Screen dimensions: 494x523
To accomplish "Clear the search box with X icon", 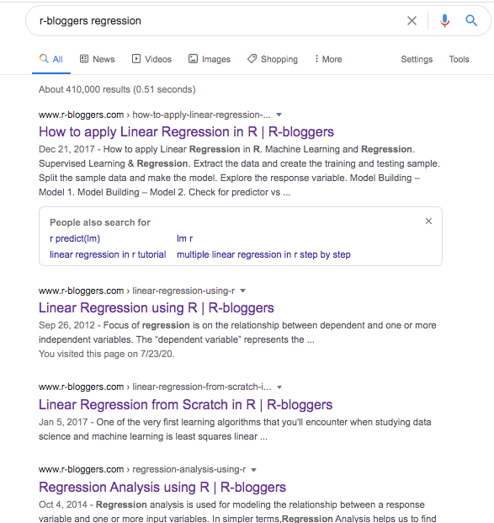I will click(412, 21).
